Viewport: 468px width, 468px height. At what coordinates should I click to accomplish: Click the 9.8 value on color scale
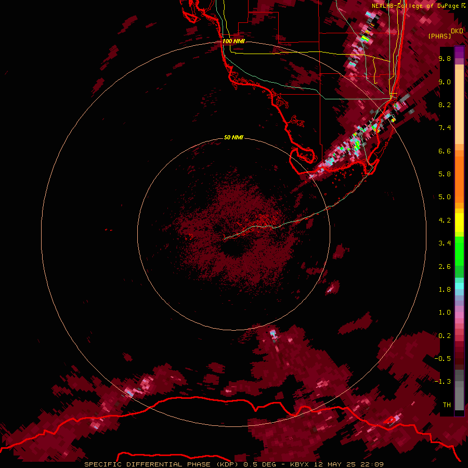coord(445,58)
